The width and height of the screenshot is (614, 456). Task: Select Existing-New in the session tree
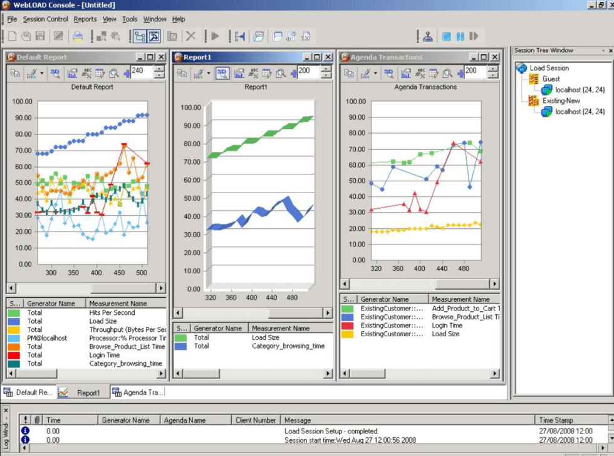(561, 100)
